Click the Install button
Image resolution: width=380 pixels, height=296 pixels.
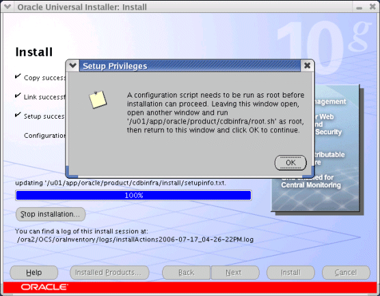click(x=290, y=273)
